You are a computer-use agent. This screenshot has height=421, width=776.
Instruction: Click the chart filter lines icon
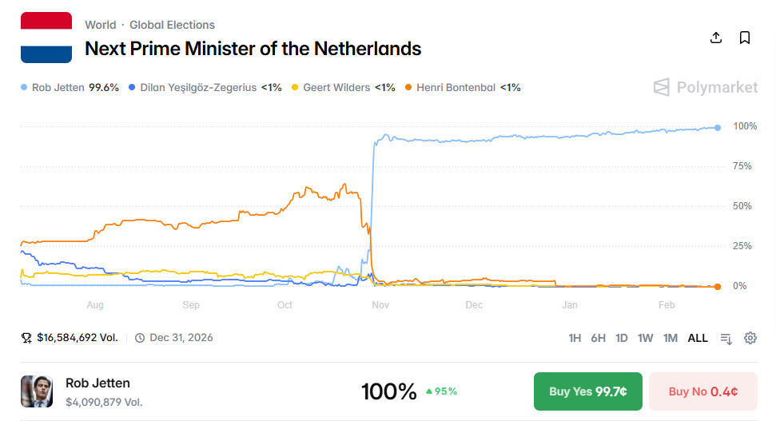pyautogui.click(x=726, y=338)
